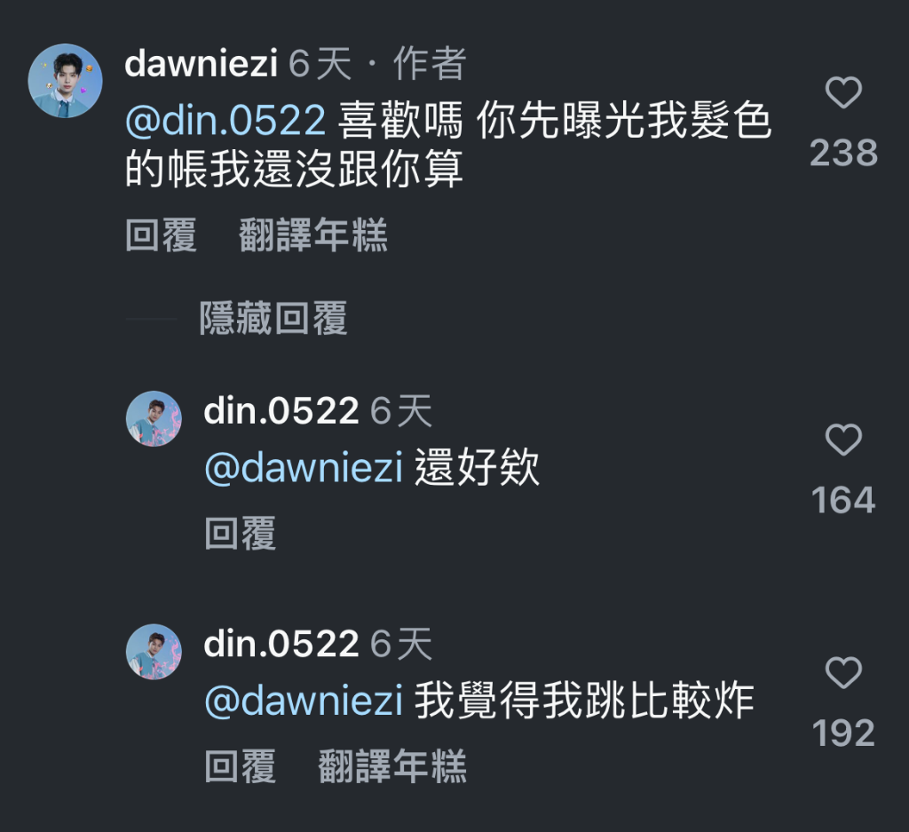The height and width of the screenshot is (832, 909).
Task: Tap din.0522 username on first reply
Action: tap(281, 411)
